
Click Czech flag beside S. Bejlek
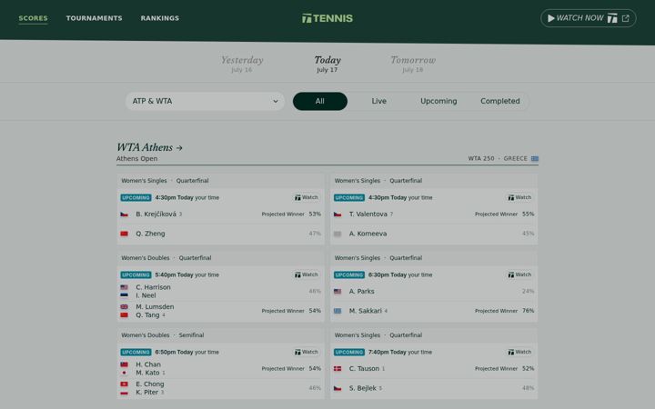pos(338,388)
